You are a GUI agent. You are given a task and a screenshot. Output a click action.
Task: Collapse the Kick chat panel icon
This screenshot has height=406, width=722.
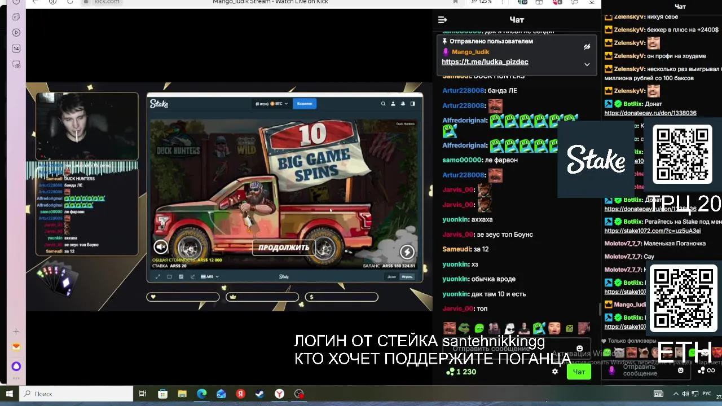click(442, 20)
